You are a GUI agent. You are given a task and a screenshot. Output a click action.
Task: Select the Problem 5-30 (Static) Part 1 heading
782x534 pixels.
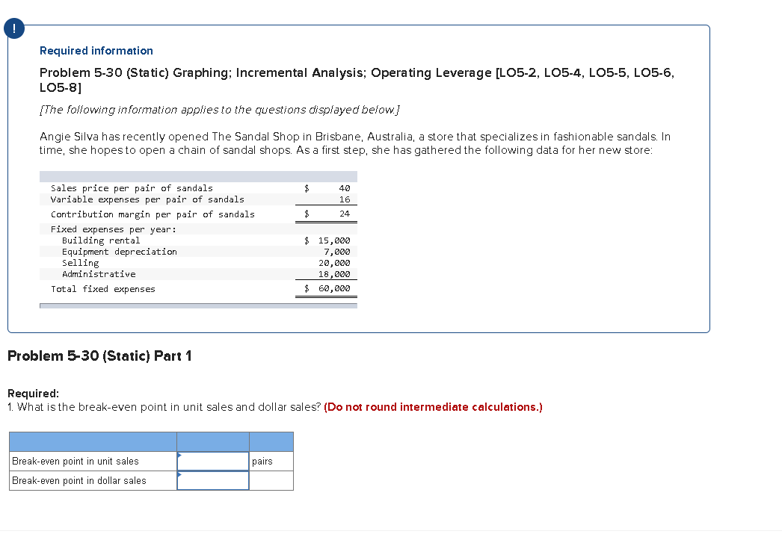[x=99, y=356]
